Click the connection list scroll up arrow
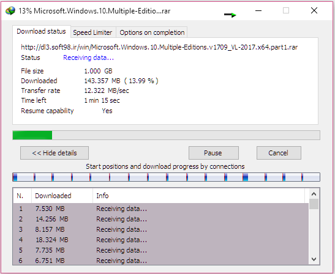Viewport: 335px width, 274px height. pyautogui.click(x=314, y=194)
